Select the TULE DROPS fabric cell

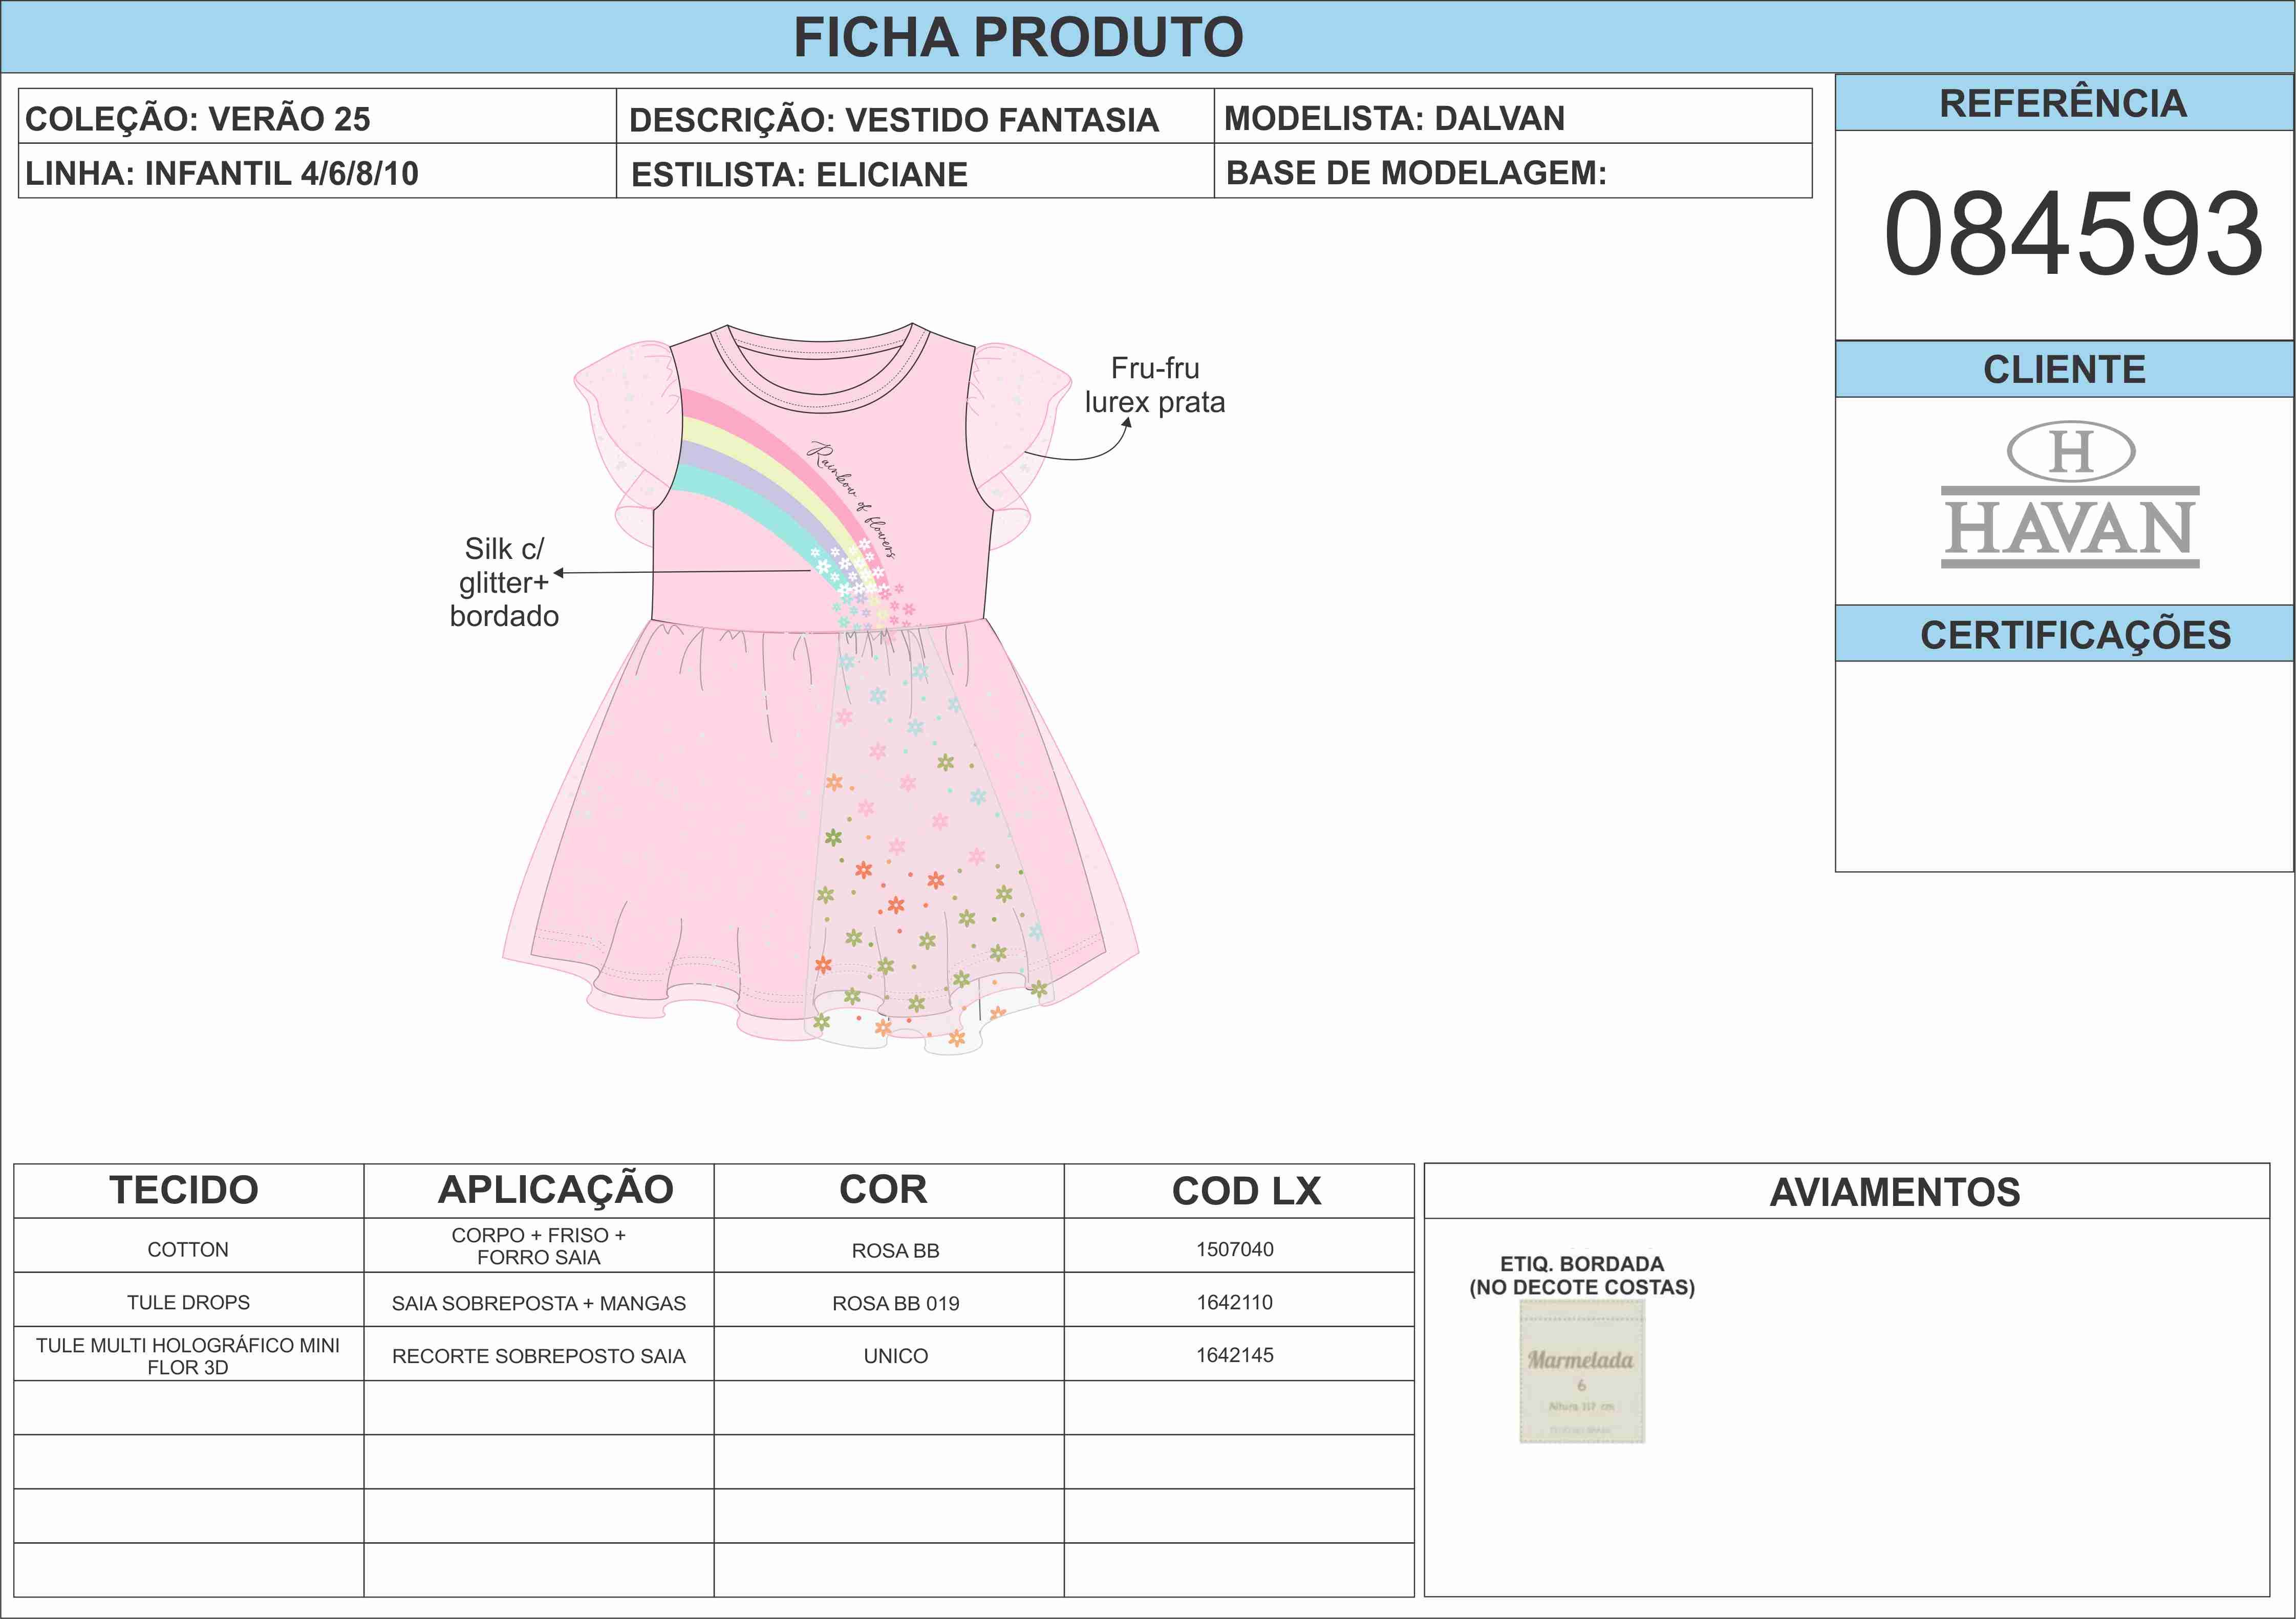[x=188, y=1302]
